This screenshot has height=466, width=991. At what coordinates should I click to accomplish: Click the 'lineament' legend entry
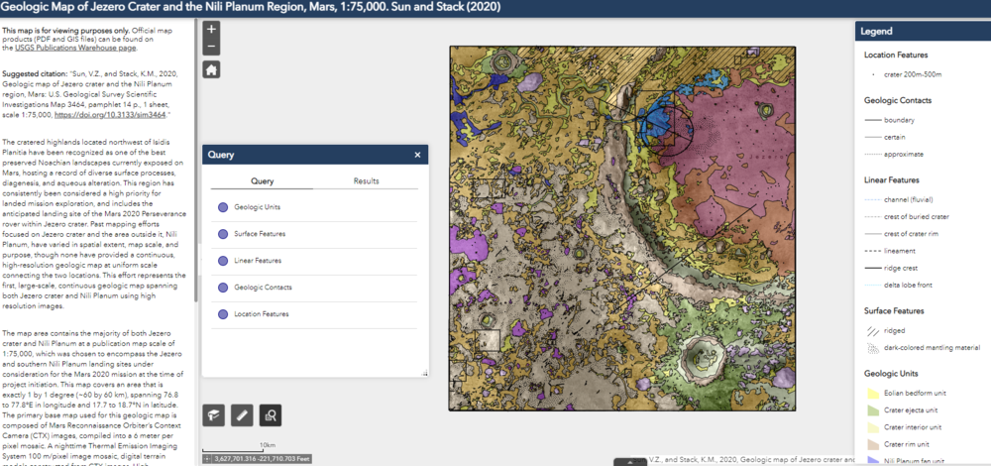click(900, 251)
